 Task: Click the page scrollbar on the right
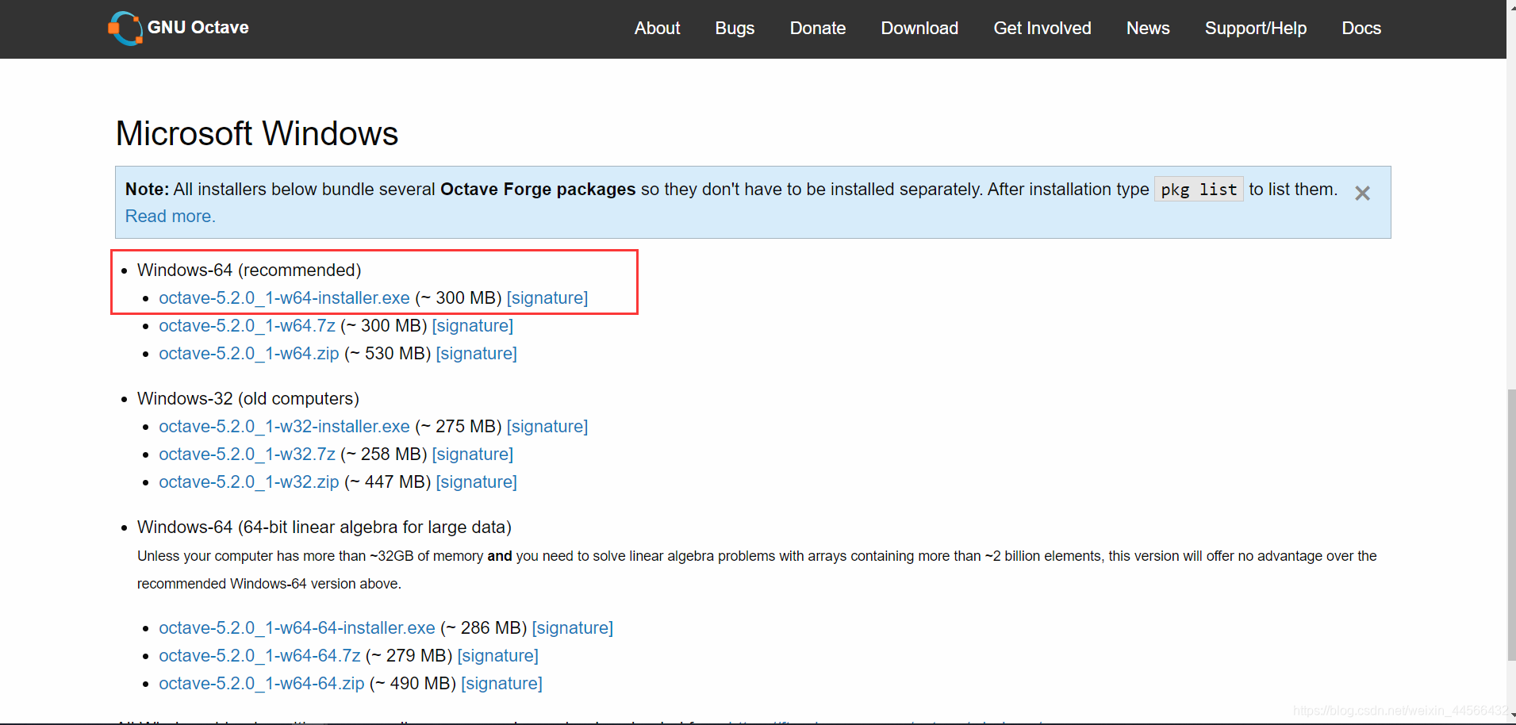coord(1510,524)
